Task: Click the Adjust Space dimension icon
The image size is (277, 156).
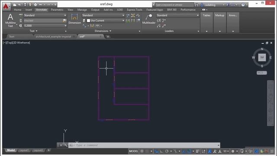Action: (133, 16)
